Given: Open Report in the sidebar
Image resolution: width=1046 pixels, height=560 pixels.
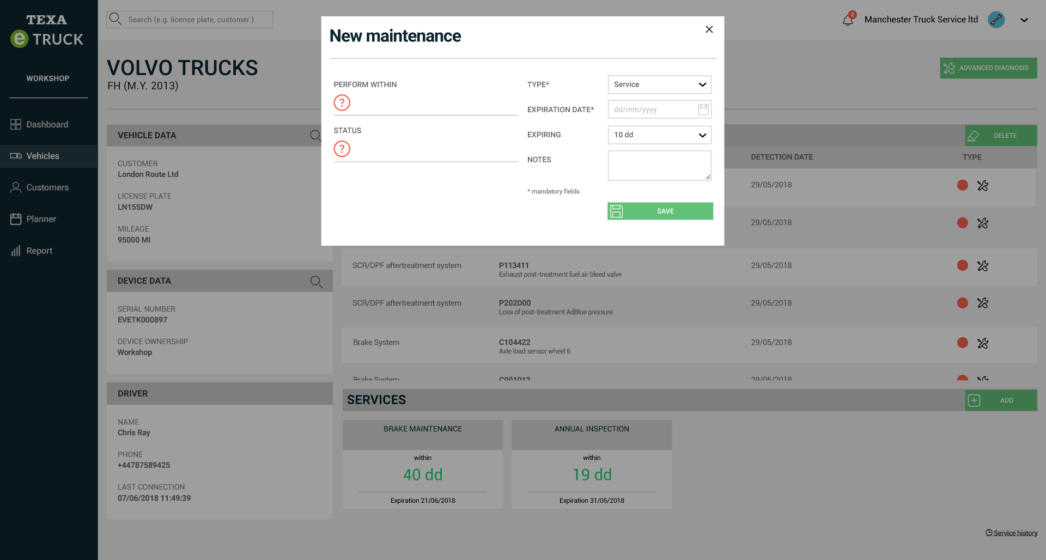Looking at the screenshot, I should click(x=49, y=251).
